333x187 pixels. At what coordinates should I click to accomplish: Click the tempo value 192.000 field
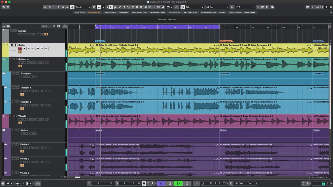pyautogui.click(x=238, y=183)
